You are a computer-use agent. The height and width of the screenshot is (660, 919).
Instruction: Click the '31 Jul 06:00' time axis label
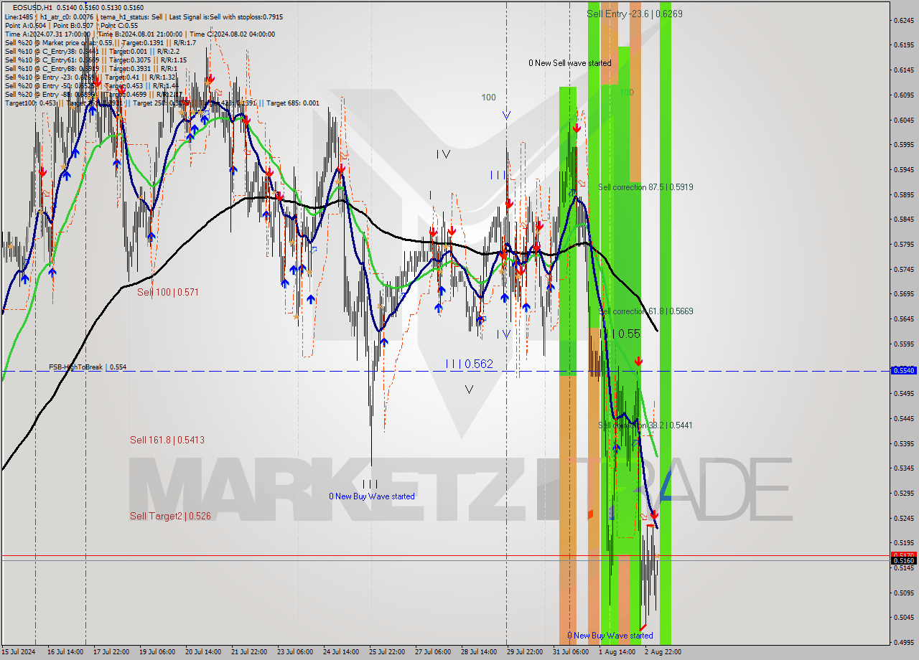571,652
